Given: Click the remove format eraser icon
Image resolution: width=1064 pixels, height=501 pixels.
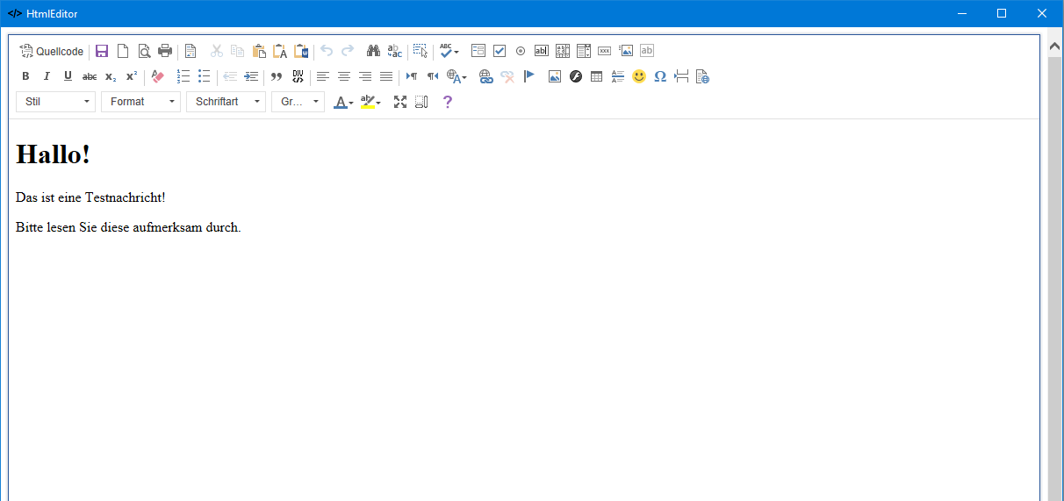Looking at the screenshot, I should click(158, 76).
